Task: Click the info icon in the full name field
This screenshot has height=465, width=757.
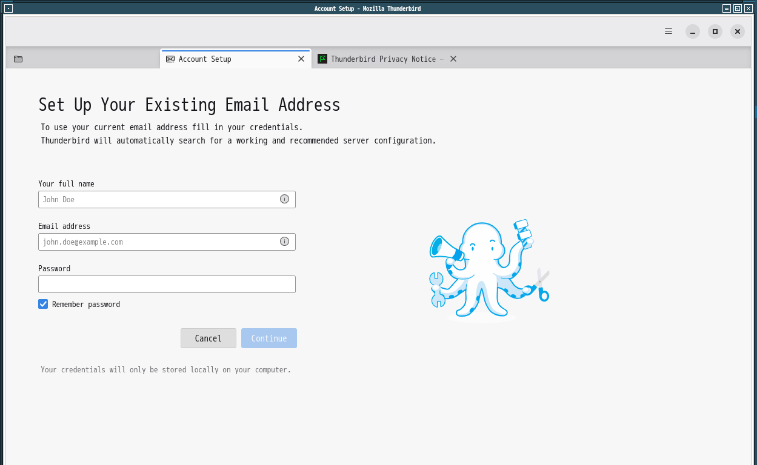Action: (x=284, y=199)
